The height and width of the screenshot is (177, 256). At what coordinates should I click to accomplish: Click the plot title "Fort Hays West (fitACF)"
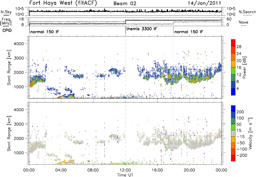63,3
